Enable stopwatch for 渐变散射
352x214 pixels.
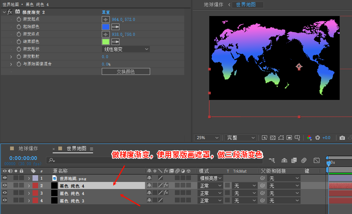tap(19, 57)
